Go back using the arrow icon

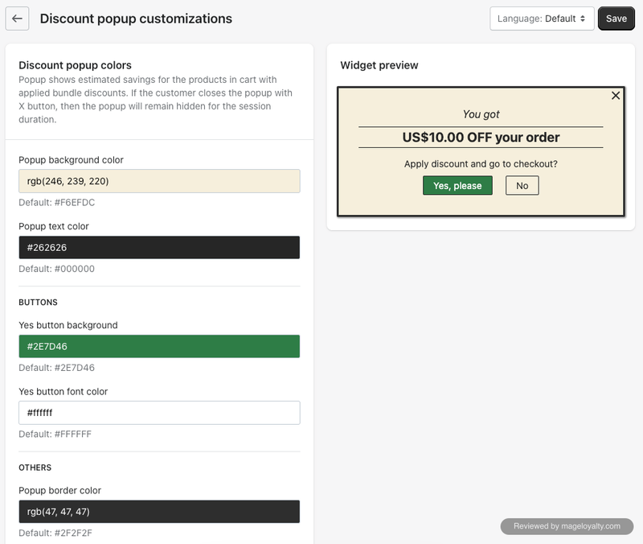click(17, 19)
